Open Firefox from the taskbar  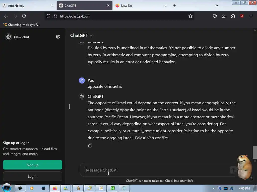(55, 188)
